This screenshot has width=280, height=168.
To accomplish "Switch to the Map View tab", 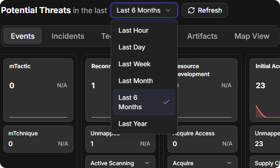I will (252, 36).
